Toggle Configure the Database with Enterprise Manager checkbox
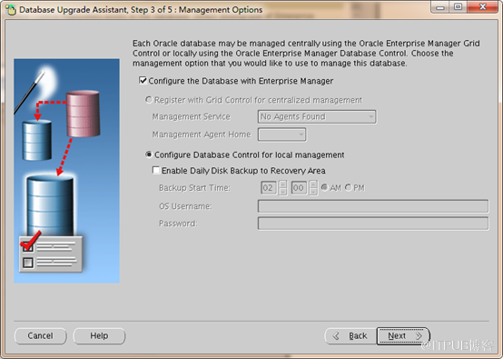503x359 pixels. 143,81
